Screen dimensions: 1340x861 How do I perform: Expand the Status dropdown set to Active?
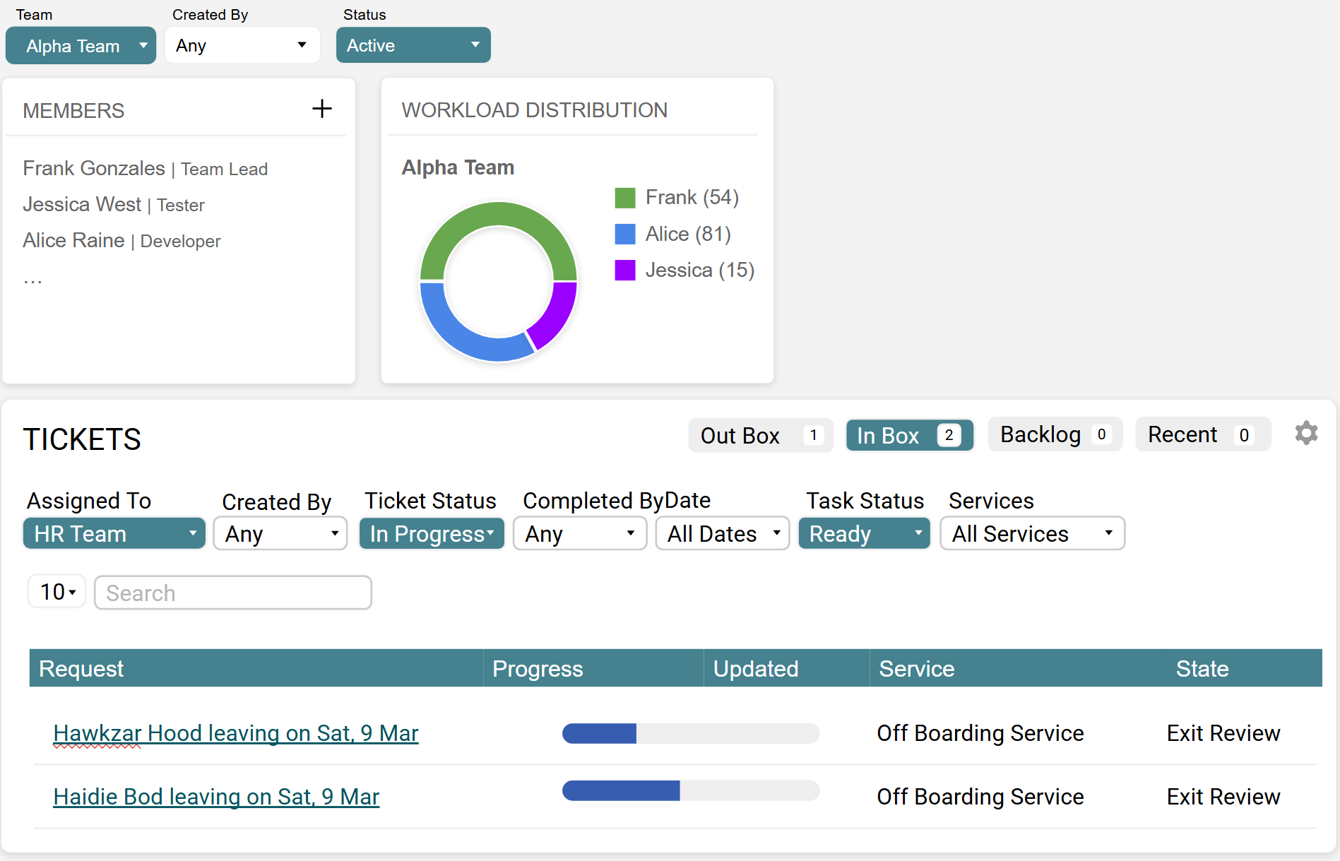[413, 44]
